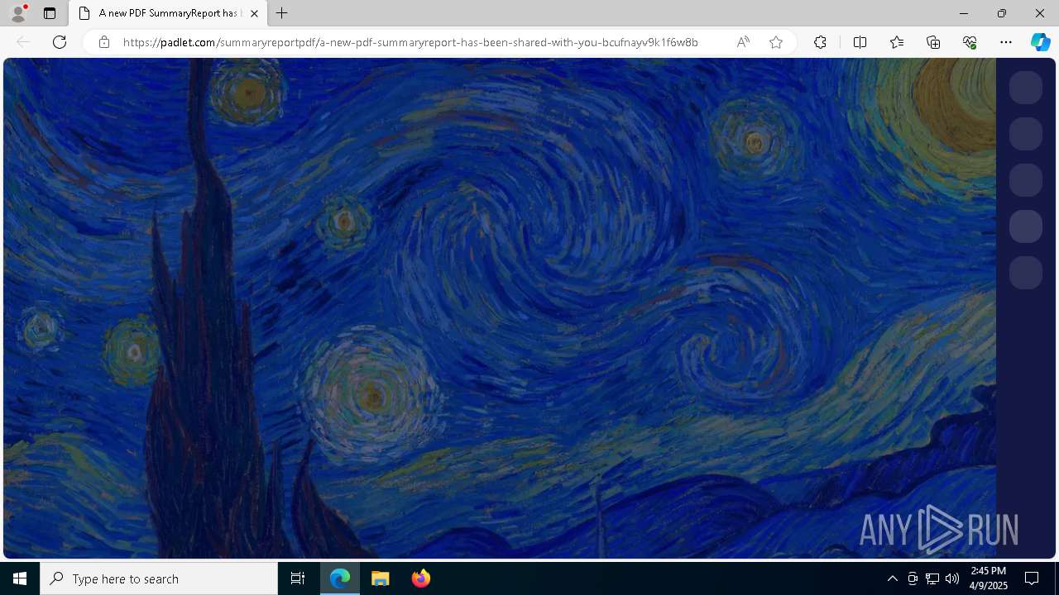Show hidden system tray icons
This screenshot has width=1059, height=595.
pos(892,578)
